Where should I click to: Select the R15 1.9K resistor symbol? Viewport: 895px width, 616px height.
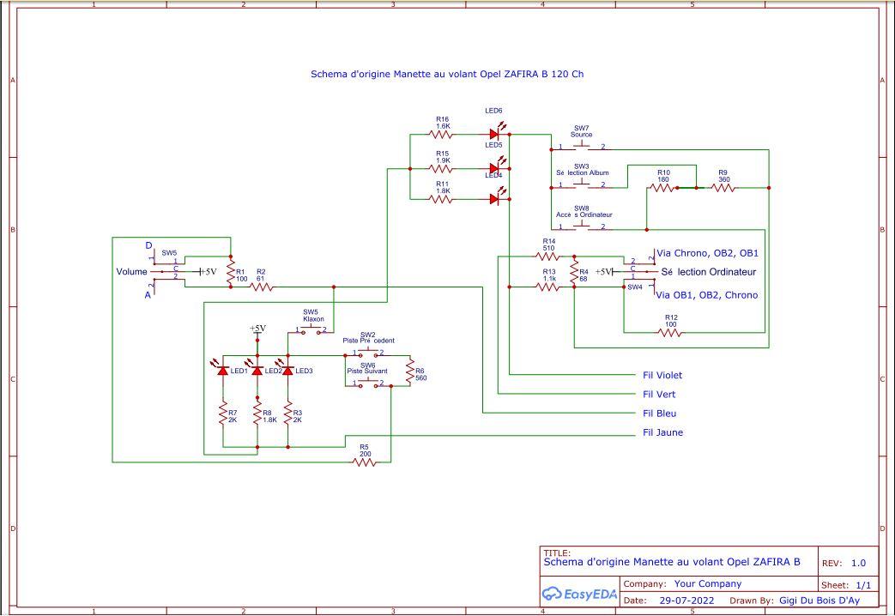(x=441, y=169)
